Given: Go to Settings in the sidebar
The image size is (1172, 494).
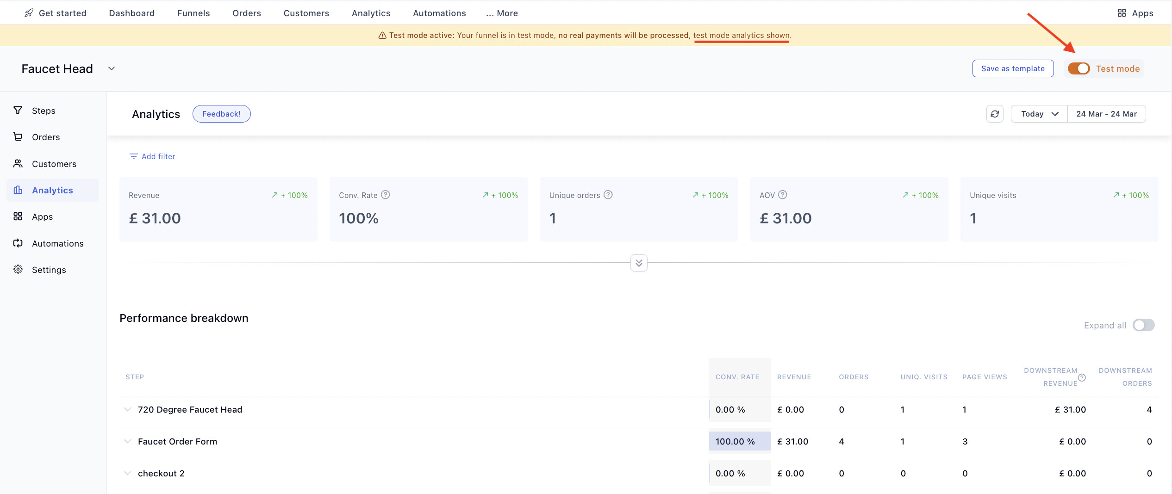Looking at the screenshot, I should 49,270.
